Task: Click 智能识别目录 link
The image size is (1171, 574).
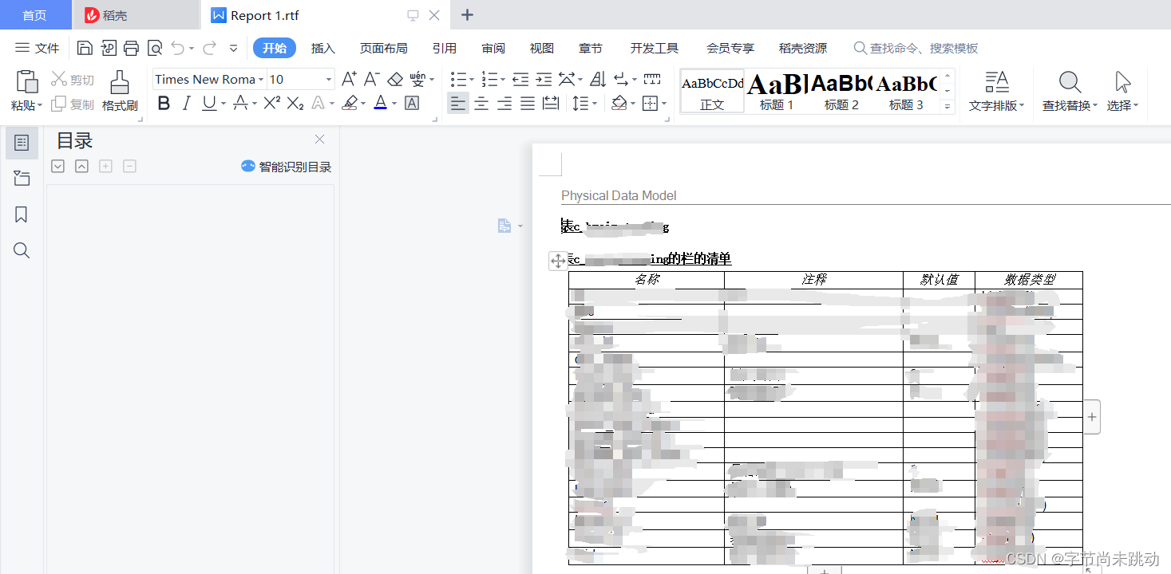Action: tap(286, 167)
